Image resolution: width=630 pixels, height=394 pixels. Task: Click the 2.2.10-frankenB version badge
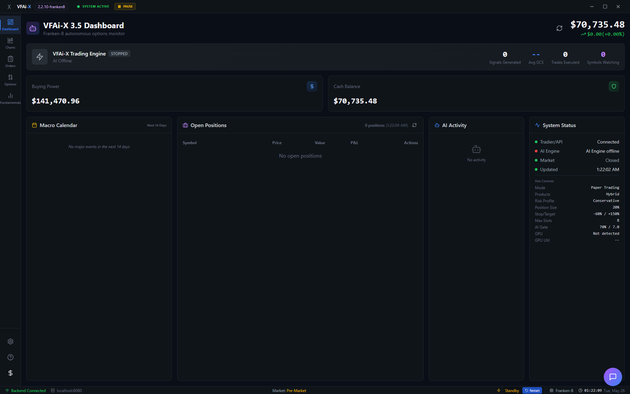52,7
